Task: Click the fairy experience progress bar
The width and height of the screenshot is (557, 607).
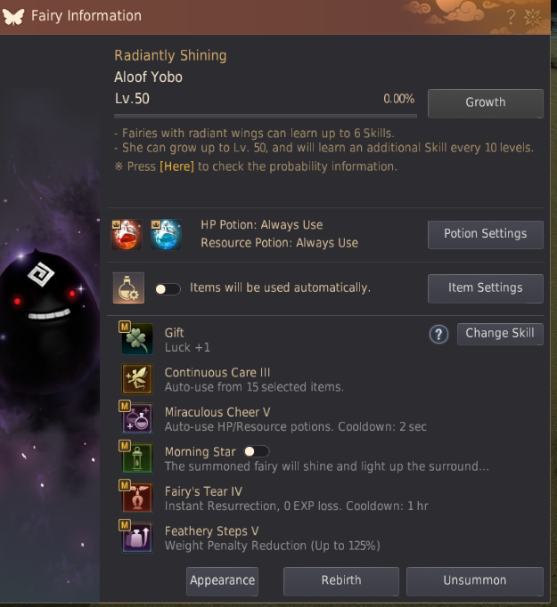Action: (x=266, y=116)
